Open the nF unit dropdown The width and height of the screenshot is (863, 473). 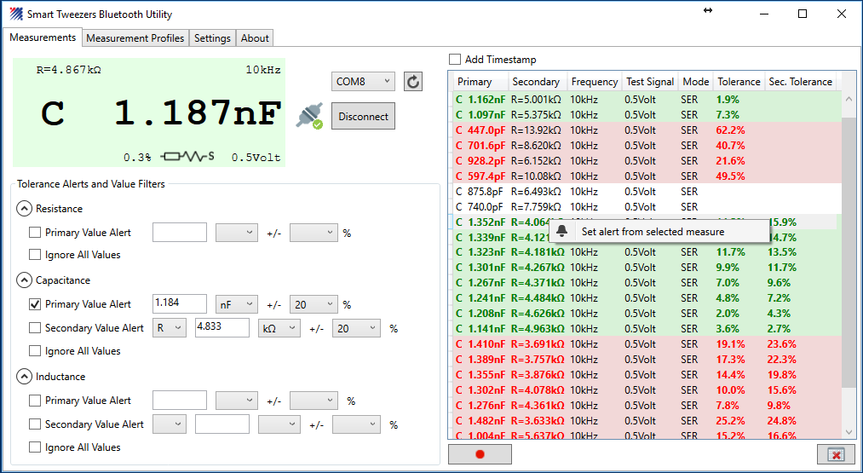pos(236,304)
